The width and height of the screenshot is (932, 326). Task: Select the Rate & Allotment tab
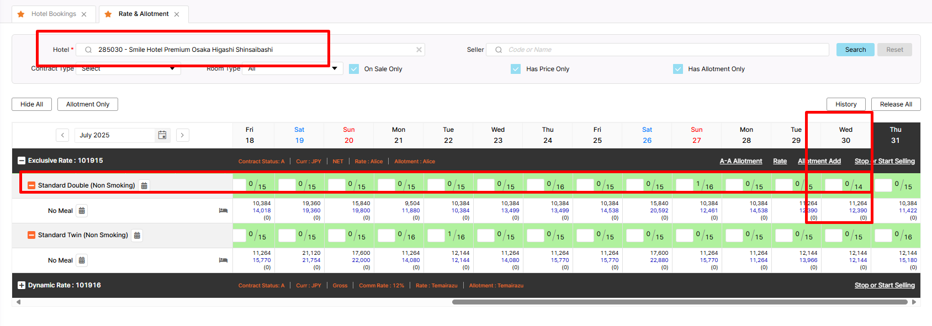click(x=144, y=14)
